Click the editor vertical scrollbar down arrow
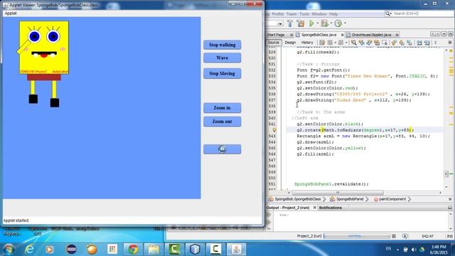 click(x=446, y=187)
